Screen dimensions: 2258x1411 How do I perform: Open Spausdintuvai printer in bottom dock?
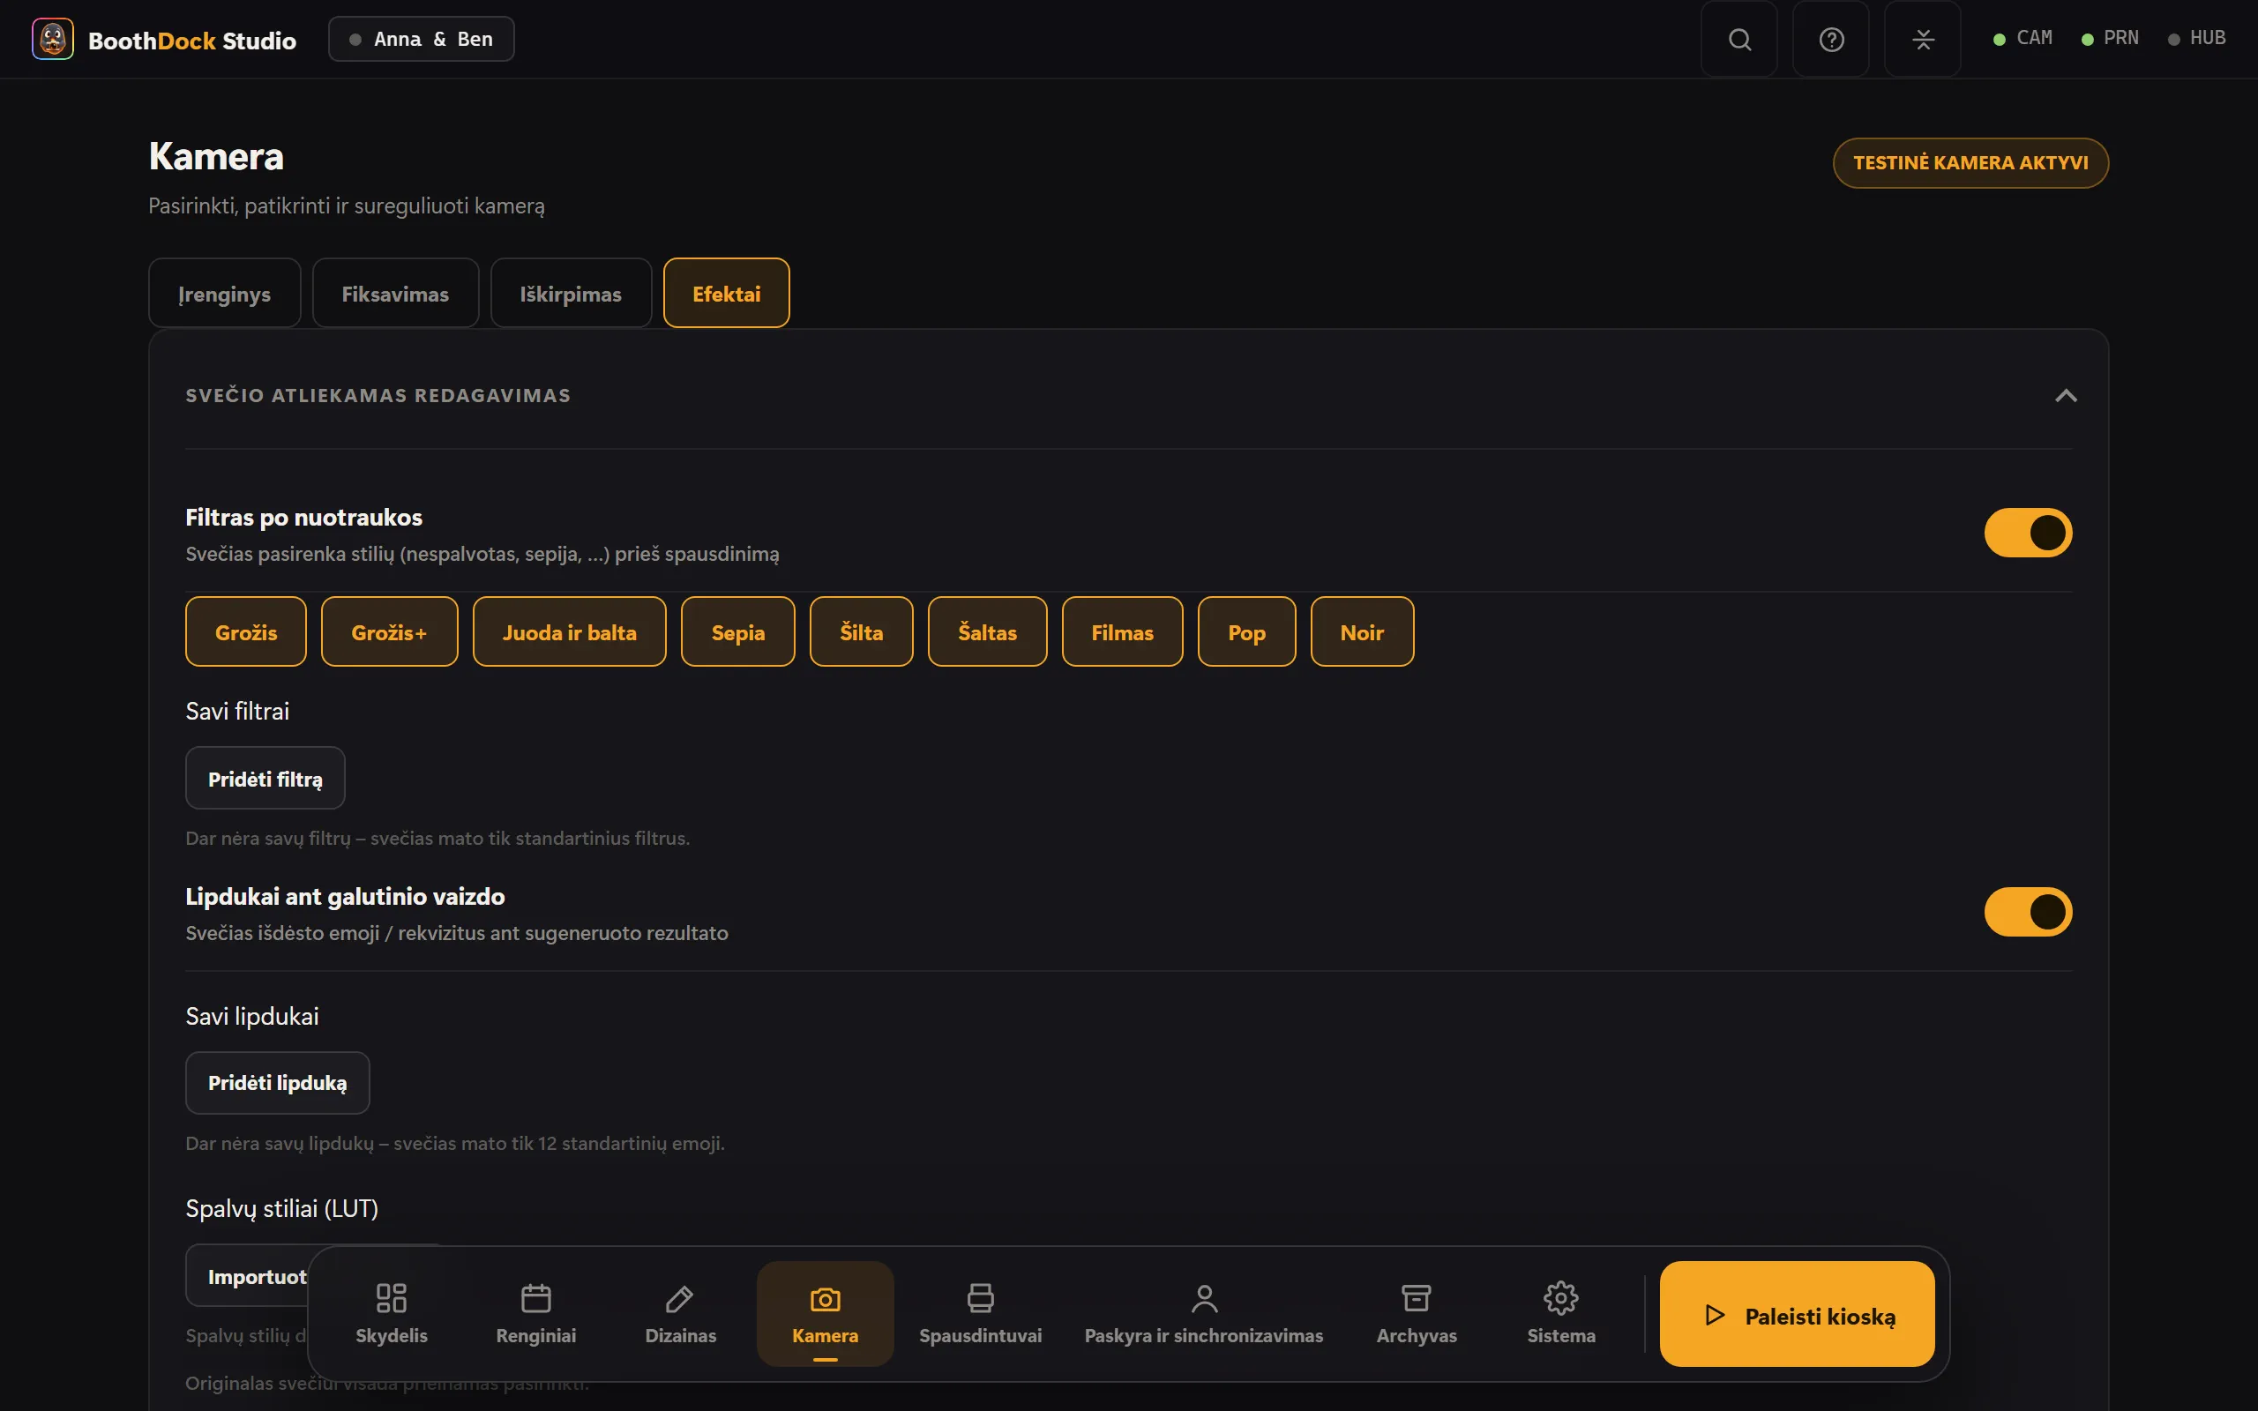pyautogui.click(x=980, y=1313)
